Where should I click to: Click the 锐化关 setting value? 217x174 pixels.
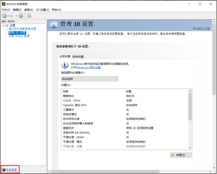tap(130, 96)
